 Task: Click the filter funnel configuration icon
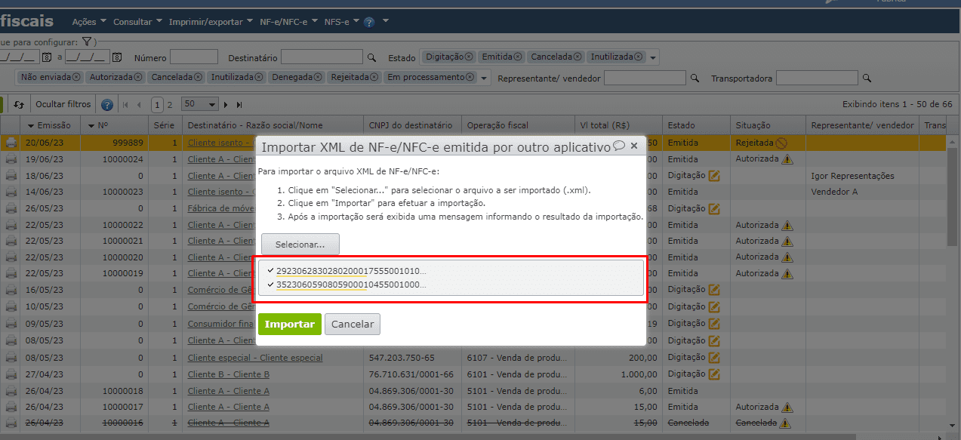tap(87, 42)
